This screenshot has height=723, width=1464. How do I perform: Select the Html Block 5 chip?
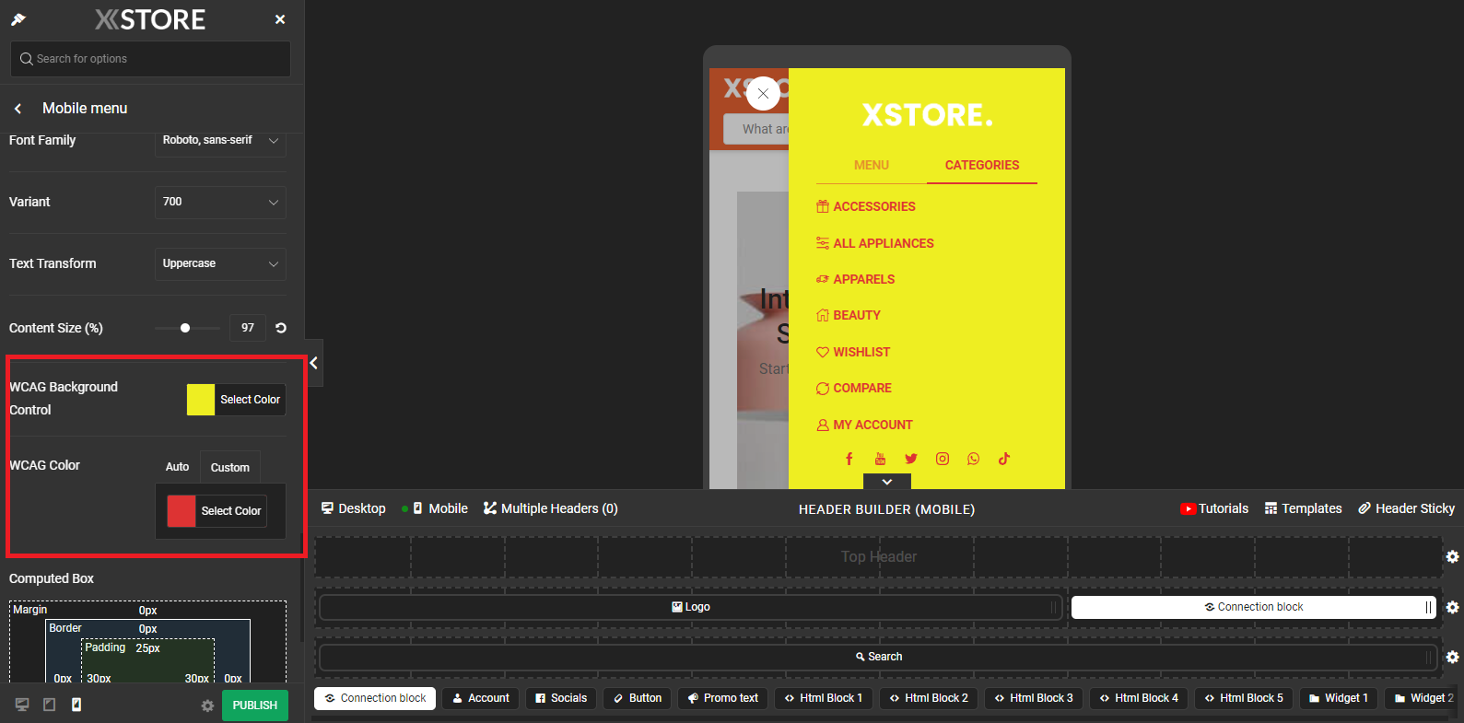point(1244,698)
